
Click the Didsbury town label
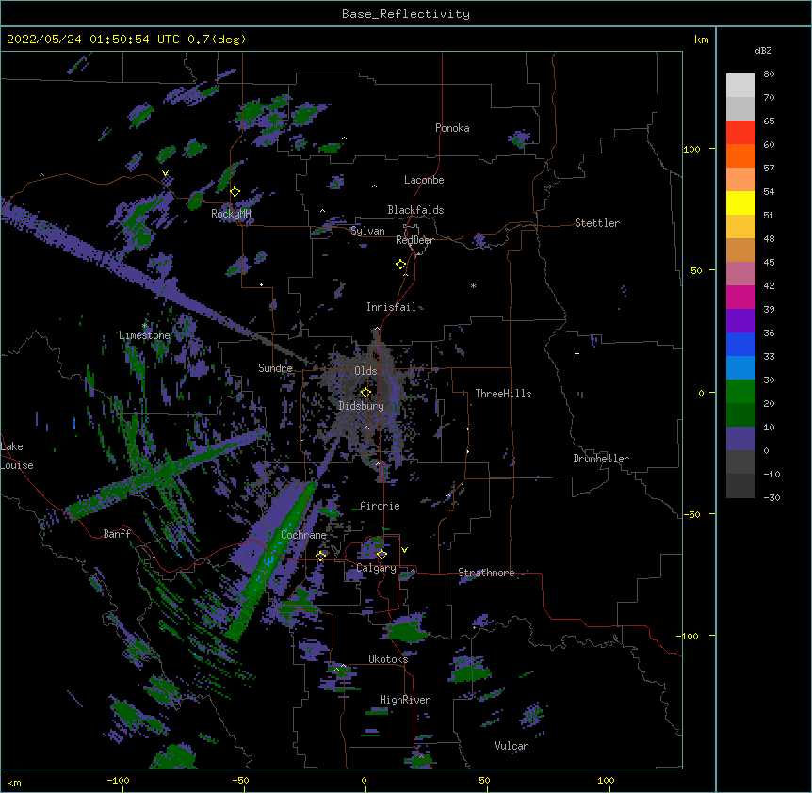click(x=361, y=406)
